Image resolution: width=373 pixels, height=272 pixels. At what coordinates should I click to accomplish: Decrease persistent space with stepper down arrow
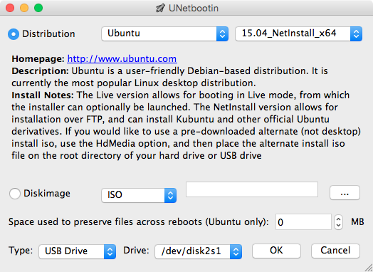coord(338,226)
